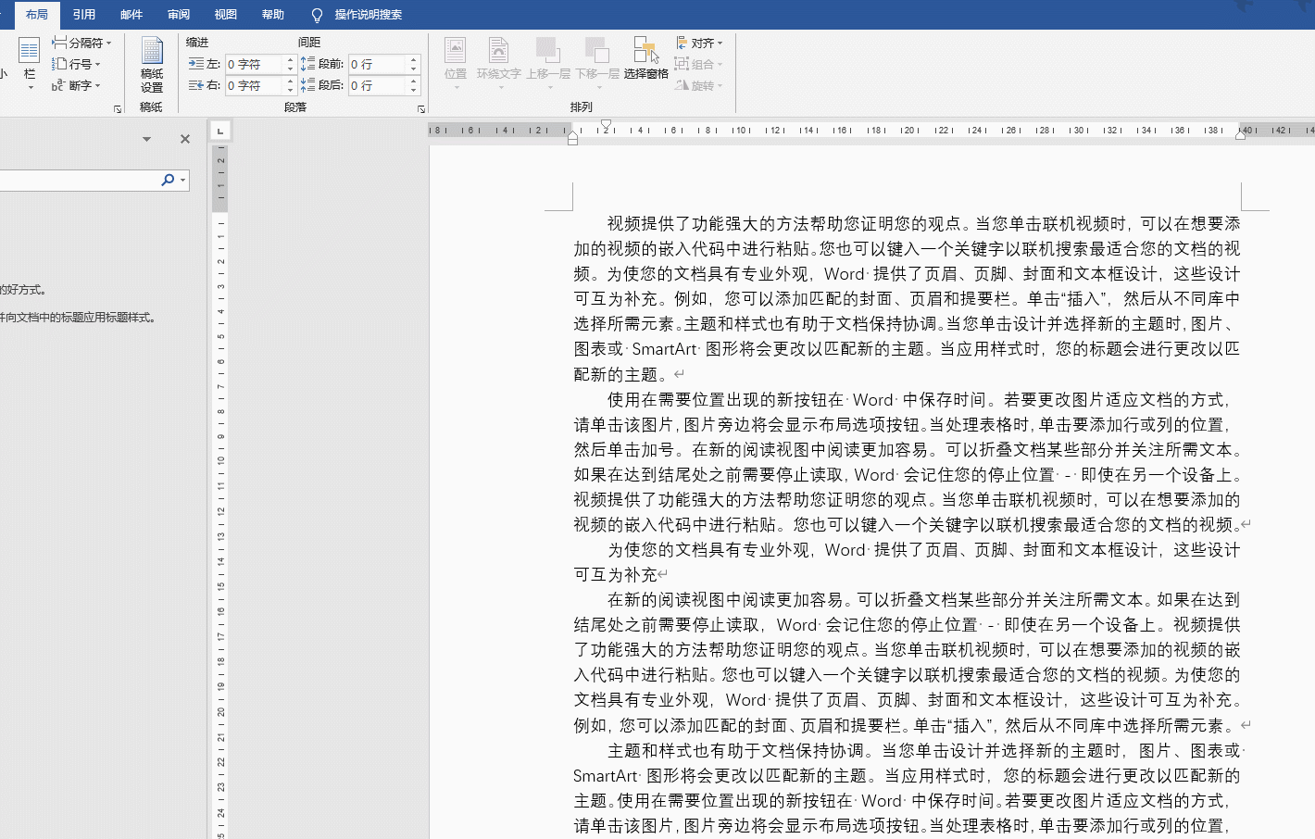Click the lightbulb 操作说明搜索 icon
The height and width of the screenshot is (839, 1315).
coord(317,15)
